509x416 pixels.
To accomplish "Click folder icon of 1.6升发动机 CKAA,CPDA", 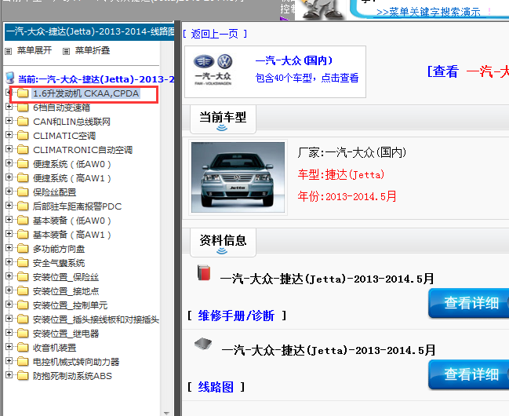I will coord(23,93).
